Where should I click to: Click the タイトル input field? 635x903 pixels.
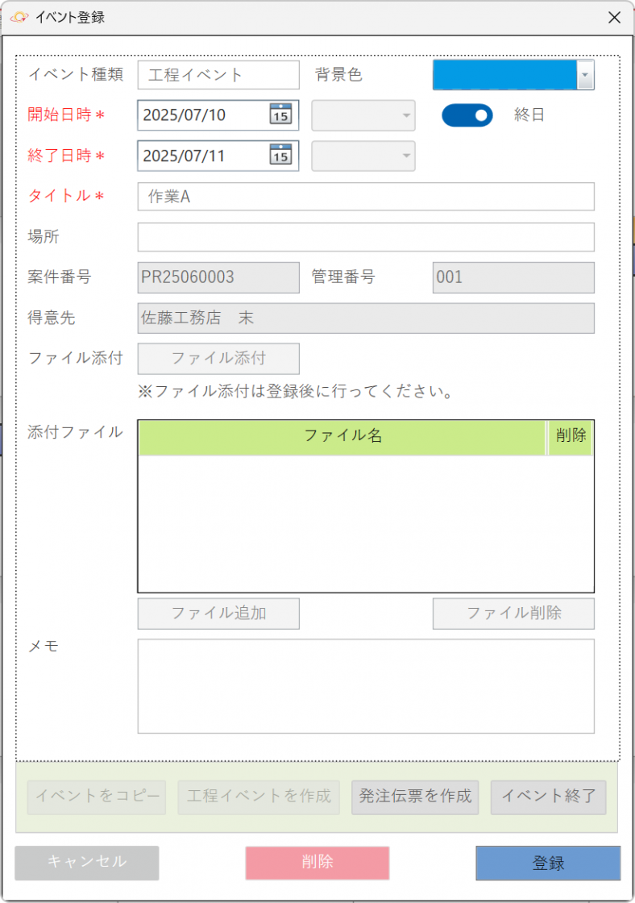[366, 197]
